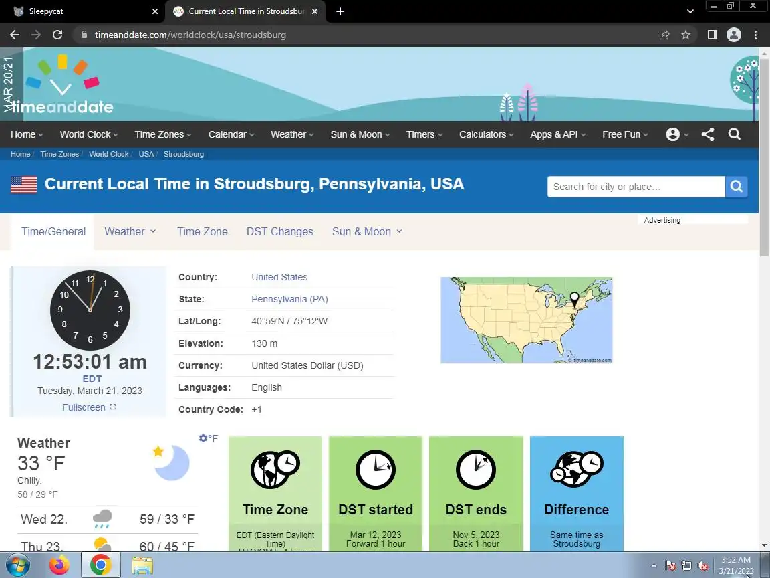Click the Time Zone globe-clock icon

[275, 469]
